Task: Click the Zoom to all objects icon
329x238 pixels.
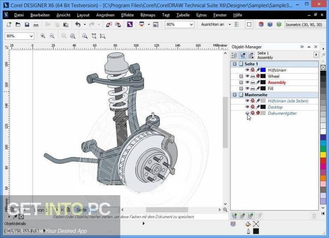Action: coord(72,36)
